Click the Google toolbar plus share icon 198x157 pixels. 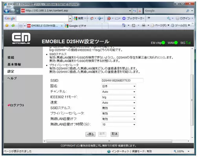[x=99, y=18]
